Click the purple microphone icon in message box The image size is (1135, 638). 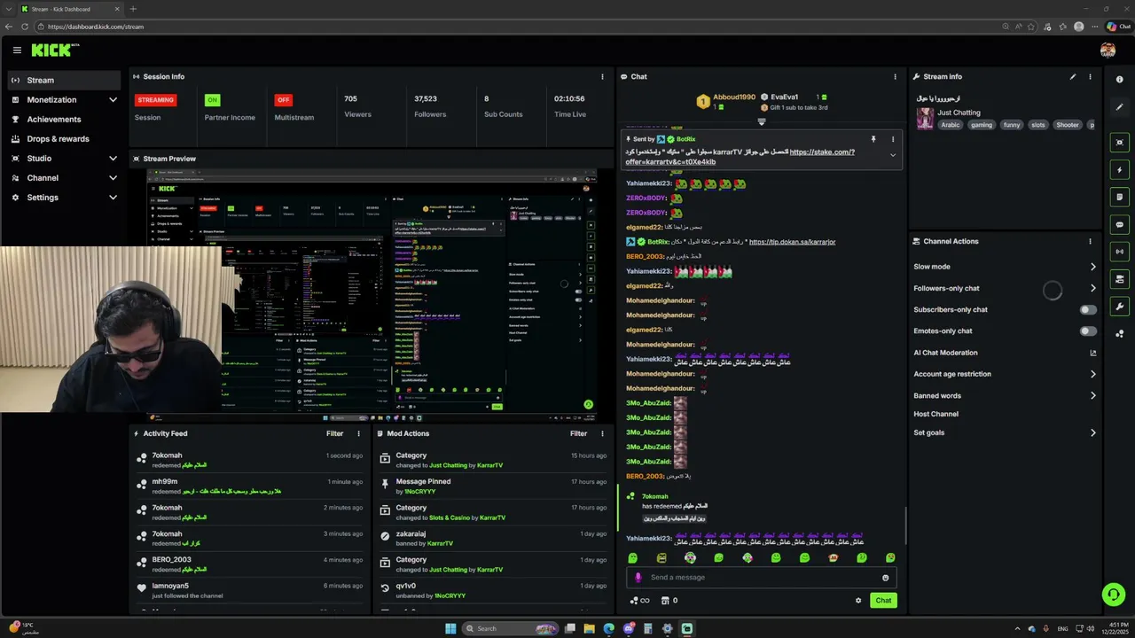click(638, 578)
